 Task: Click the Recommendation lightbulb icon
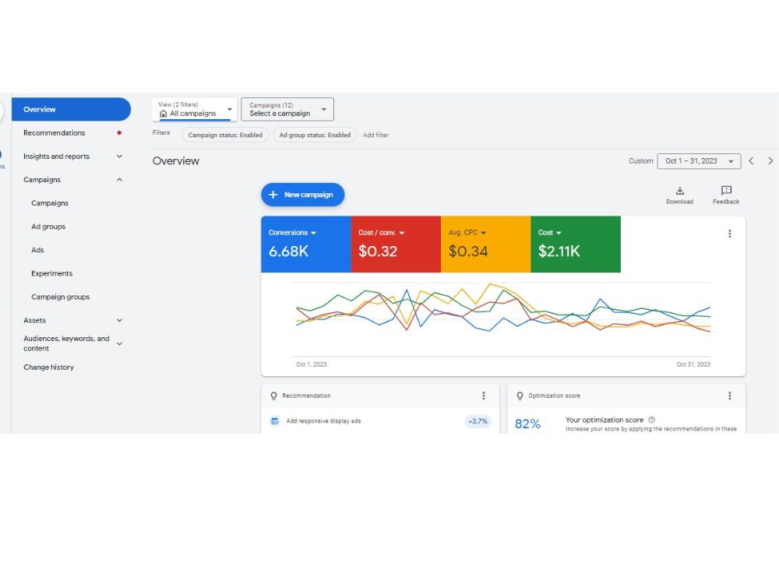(273, 396)
